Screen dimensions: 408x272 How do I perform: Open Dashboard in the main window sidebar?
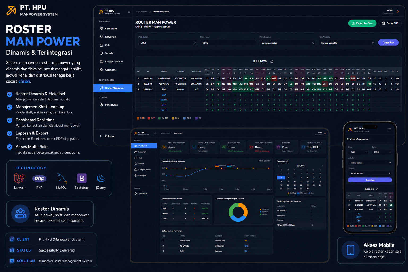coord(111,29)
